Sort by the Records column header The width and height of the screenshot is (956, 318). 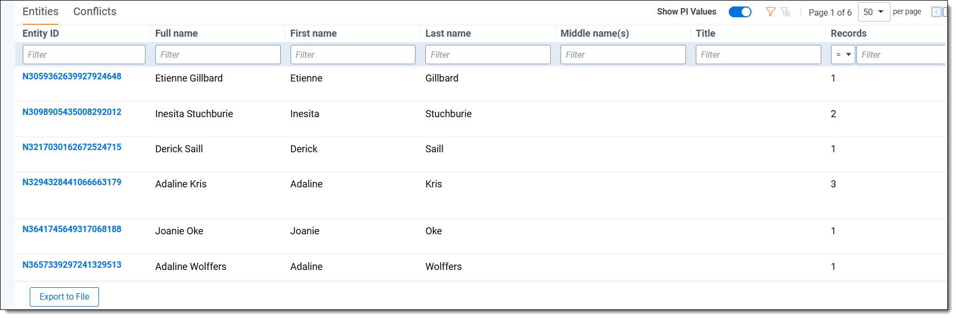[848, 33]
